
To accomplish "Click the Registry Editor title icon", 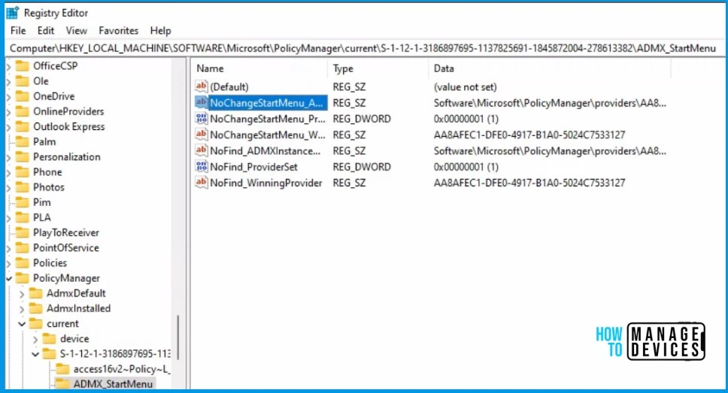I will click(13, 13).
